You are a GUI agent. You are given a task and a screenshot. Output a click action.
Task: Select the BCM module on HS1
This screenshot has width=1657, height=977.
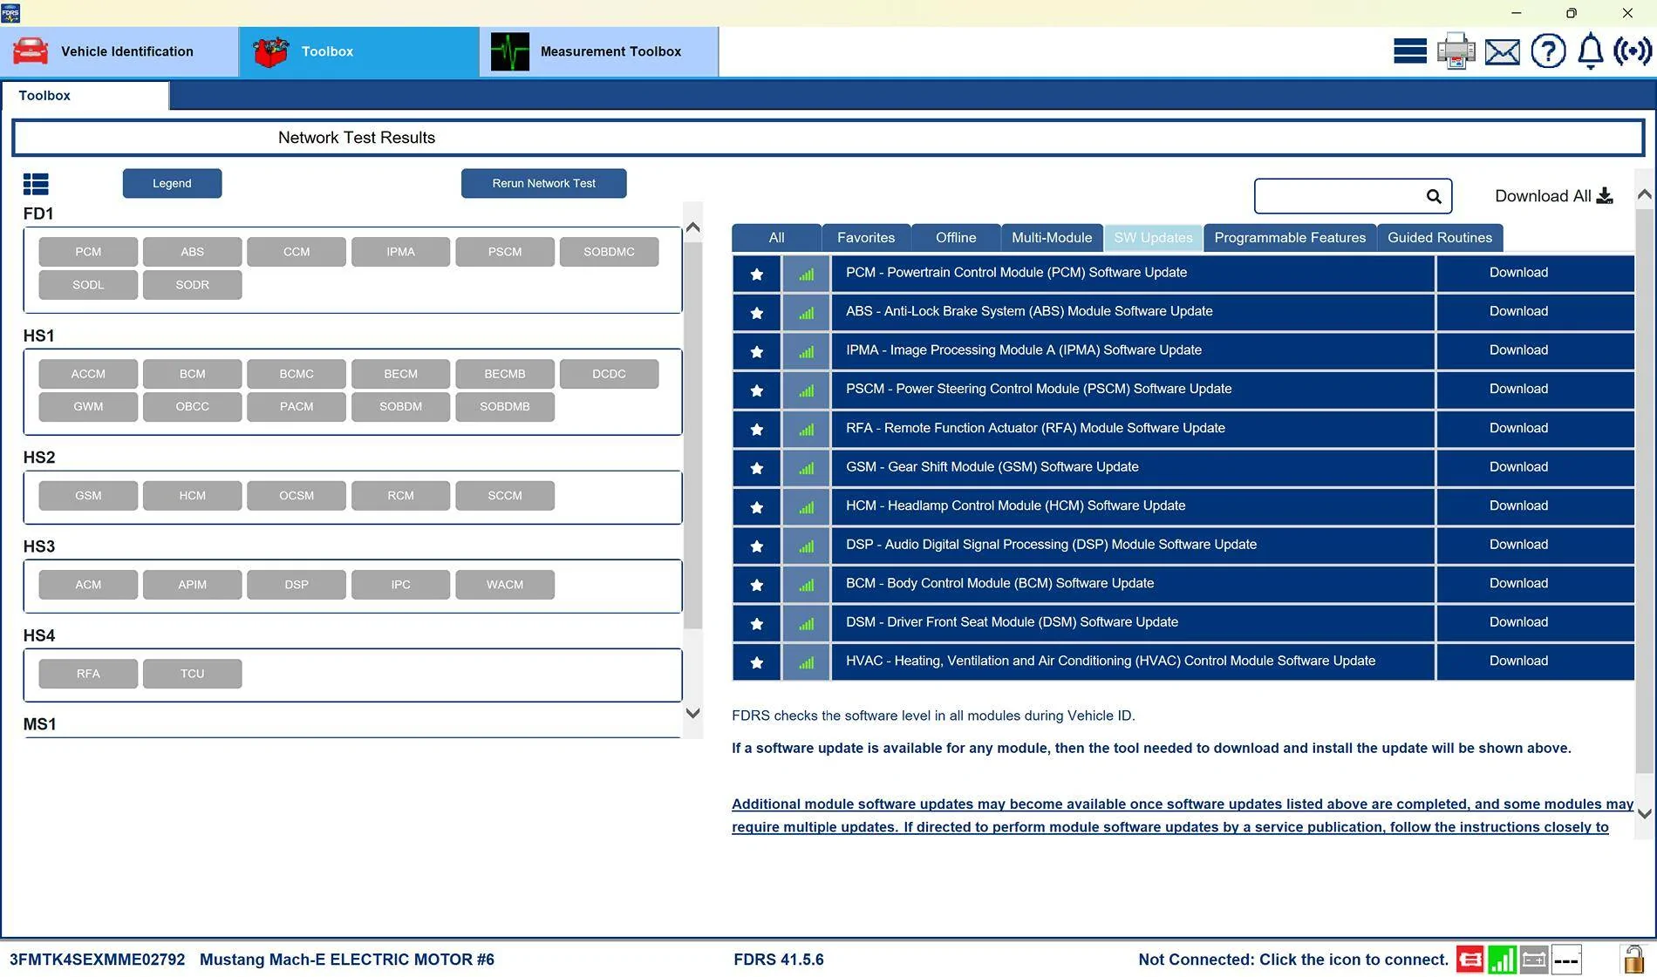tap(192, 374)
